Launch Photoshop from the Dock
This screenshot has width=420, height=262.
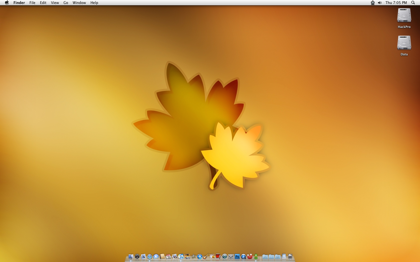point(237,257)
